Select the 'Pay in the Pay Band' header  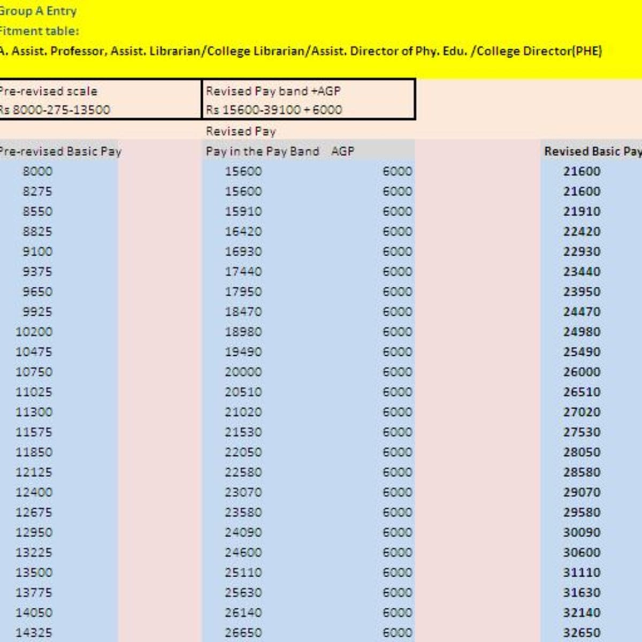pos(262,151)
